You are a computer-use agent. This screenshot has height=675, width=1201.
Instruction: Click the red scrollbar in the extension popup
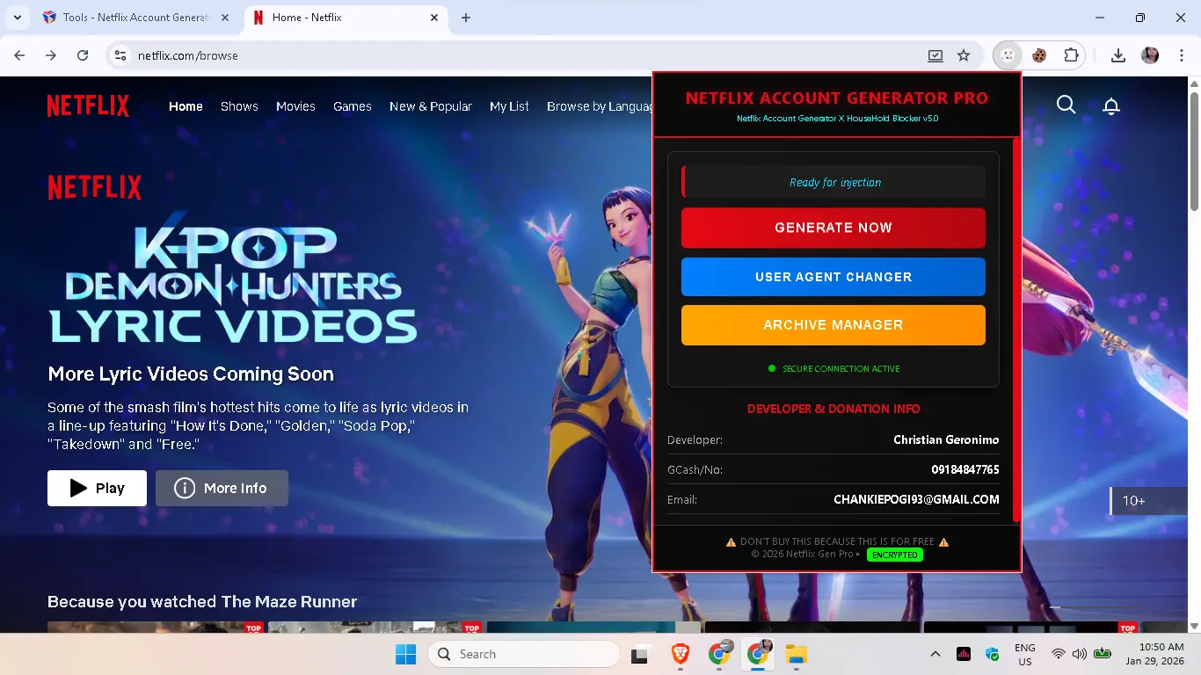pyautogui.click(x=1016, y=330)
